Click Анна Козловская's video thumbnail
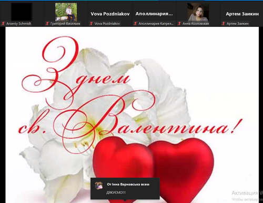Viewport: 263px width, 203px height. pyautogui.click(x=198, y=12)
